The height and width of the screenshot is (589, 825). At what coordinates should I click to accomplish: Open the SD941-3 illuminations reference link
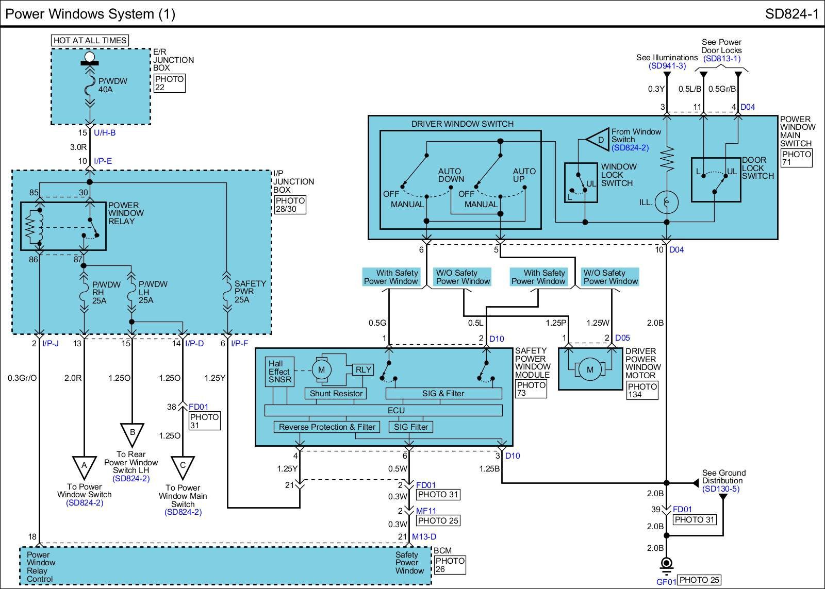click(667, 66)
